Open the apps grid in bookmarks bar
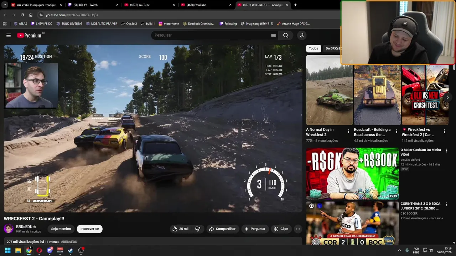456x256 pixels. [x=5, y=24]
